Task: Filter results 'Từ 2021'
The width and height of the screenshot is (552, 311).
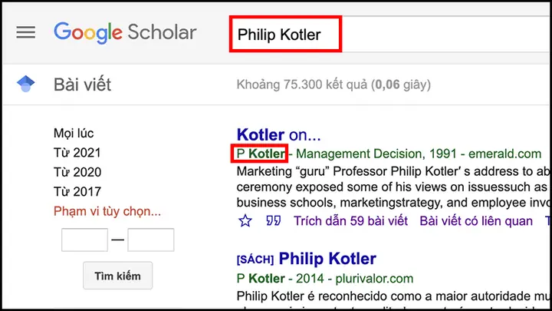Action: pos(77,153)
